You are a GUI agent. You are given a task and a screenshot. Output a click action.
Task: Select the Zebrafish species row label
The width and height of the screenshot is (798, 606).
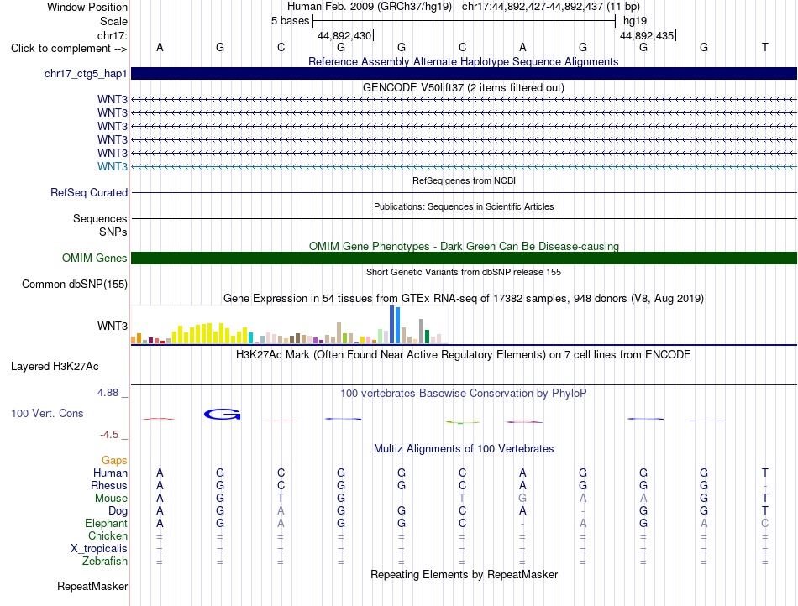point(105,562)
